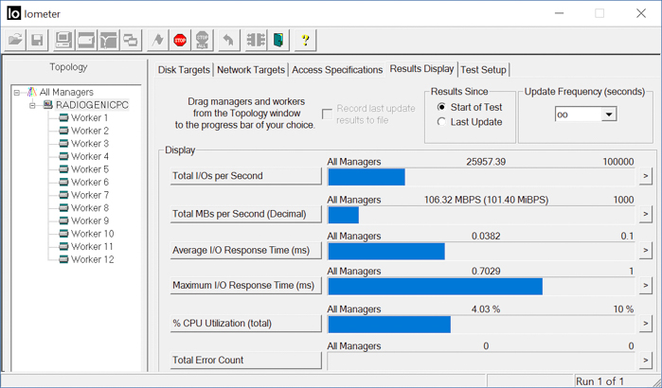Click the Reset Workers arrow icon

point(227,40)
